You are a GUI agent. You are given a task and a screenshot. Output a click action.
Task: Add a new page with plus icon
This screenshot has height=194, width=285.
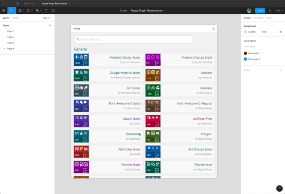tap(50, 25)
